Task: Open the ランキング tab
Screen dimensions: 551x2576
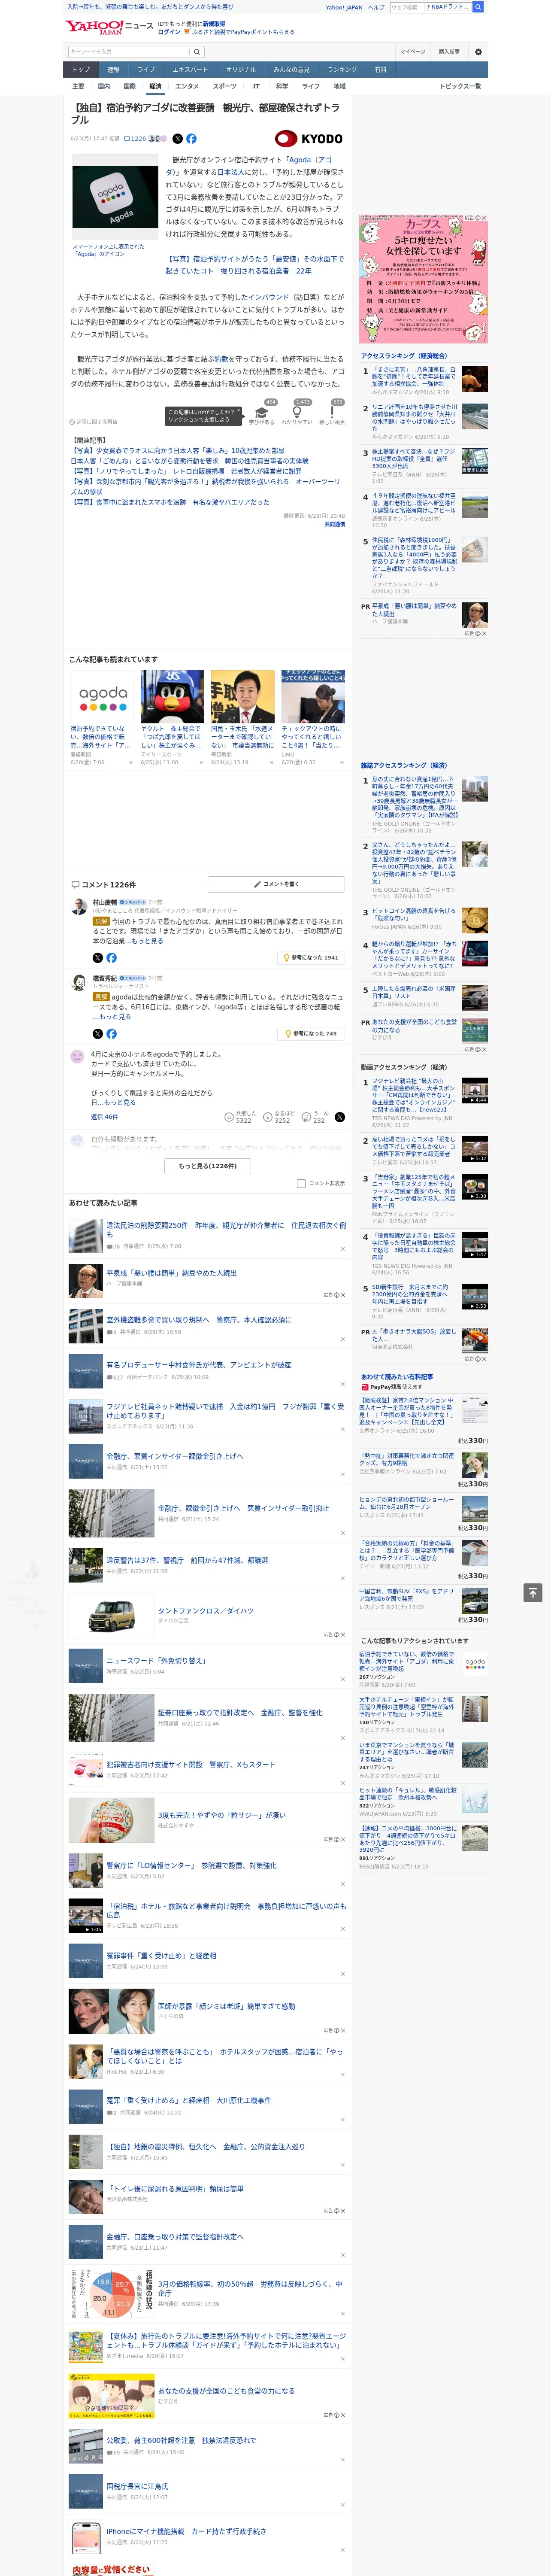Action: [342, 70]
